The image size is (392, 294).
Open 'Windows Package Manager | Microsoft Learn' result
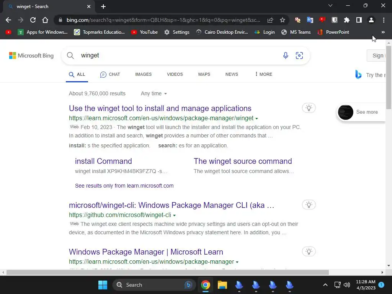146,252
